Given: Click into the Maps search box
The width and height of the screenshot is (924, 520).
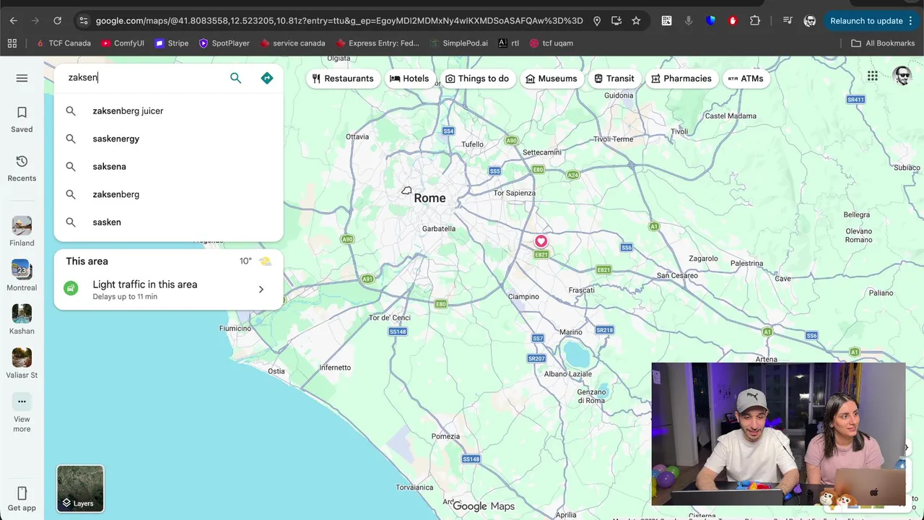Looking at the screenshot, I should tap(144, 78).
